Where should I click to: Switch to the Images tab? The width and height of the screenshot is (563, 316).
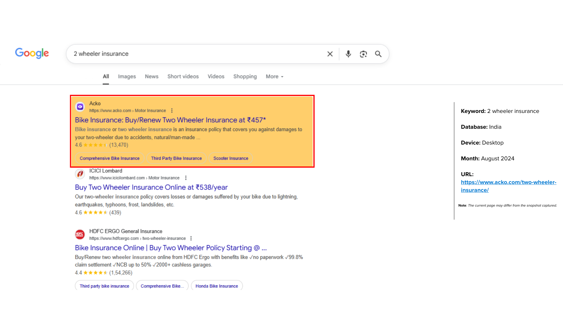click(x=127, y=77)
